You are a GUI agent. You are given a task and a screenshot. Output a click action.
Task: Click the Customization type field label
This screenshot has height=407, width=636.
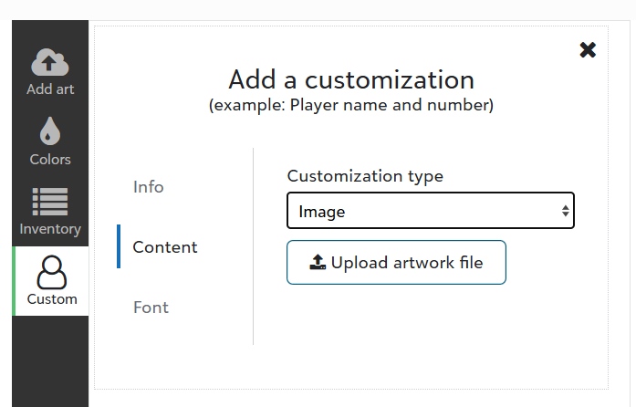[x=365, y=176]
